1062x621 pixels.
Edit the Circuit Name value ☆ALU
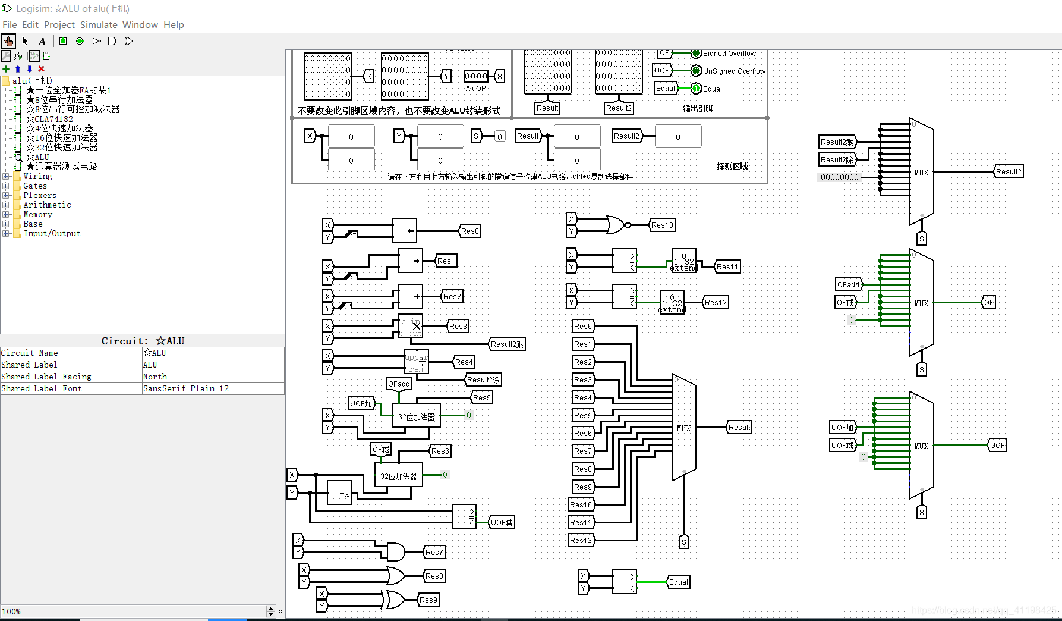213,353
